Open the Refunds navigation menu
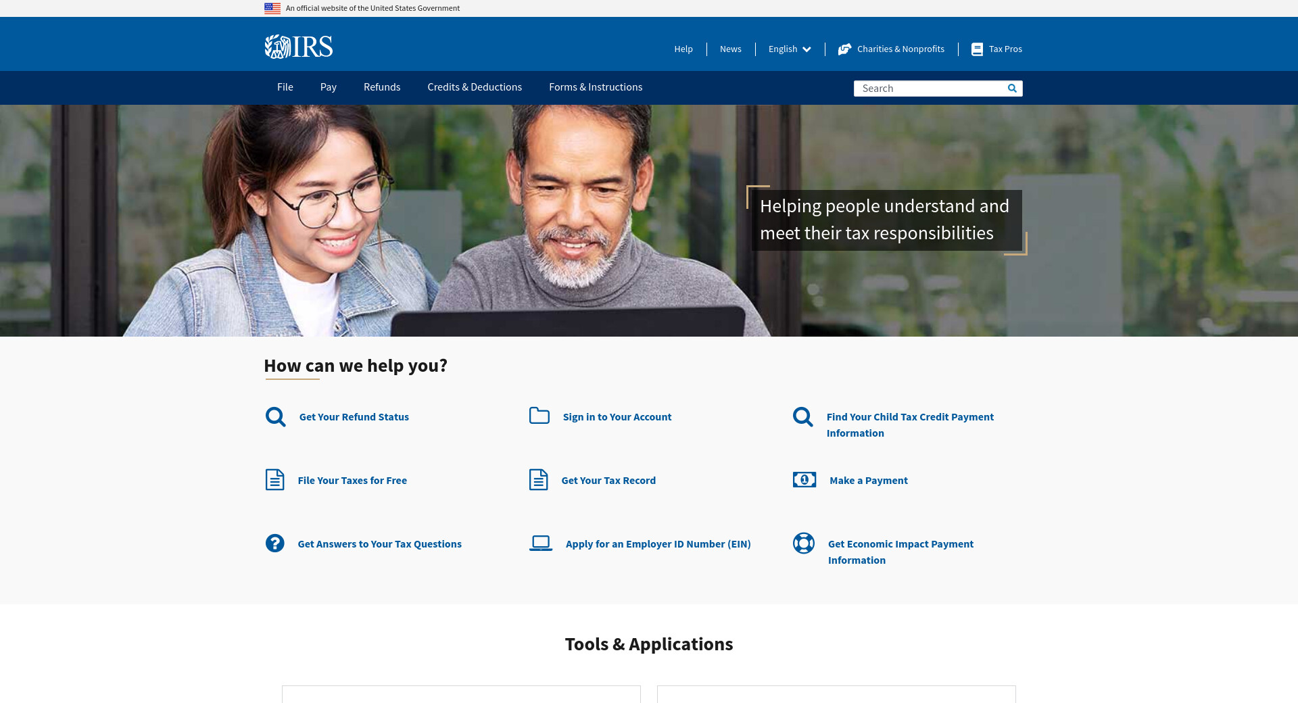 click(382, 87)
